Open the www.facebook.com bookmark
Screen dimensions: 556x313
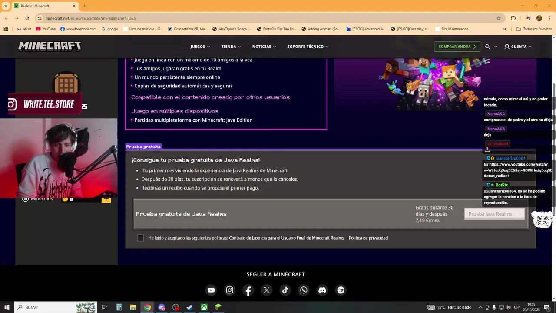tap(78, 29)
